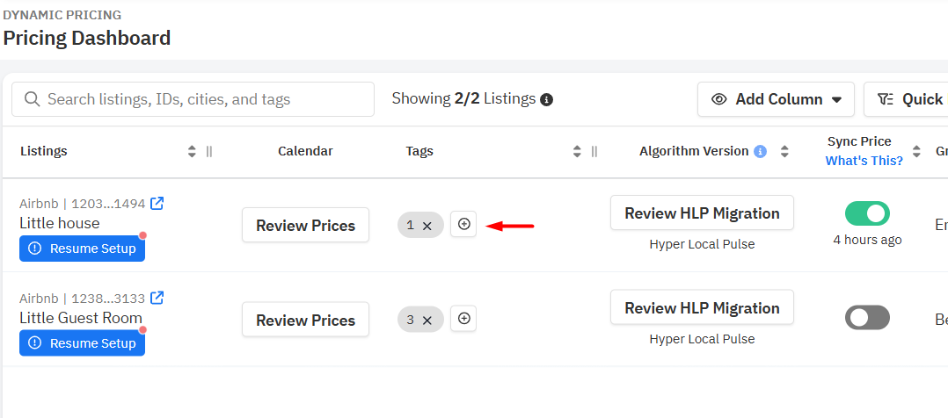Click Review Prices for Little house

[x=305, y=226]
